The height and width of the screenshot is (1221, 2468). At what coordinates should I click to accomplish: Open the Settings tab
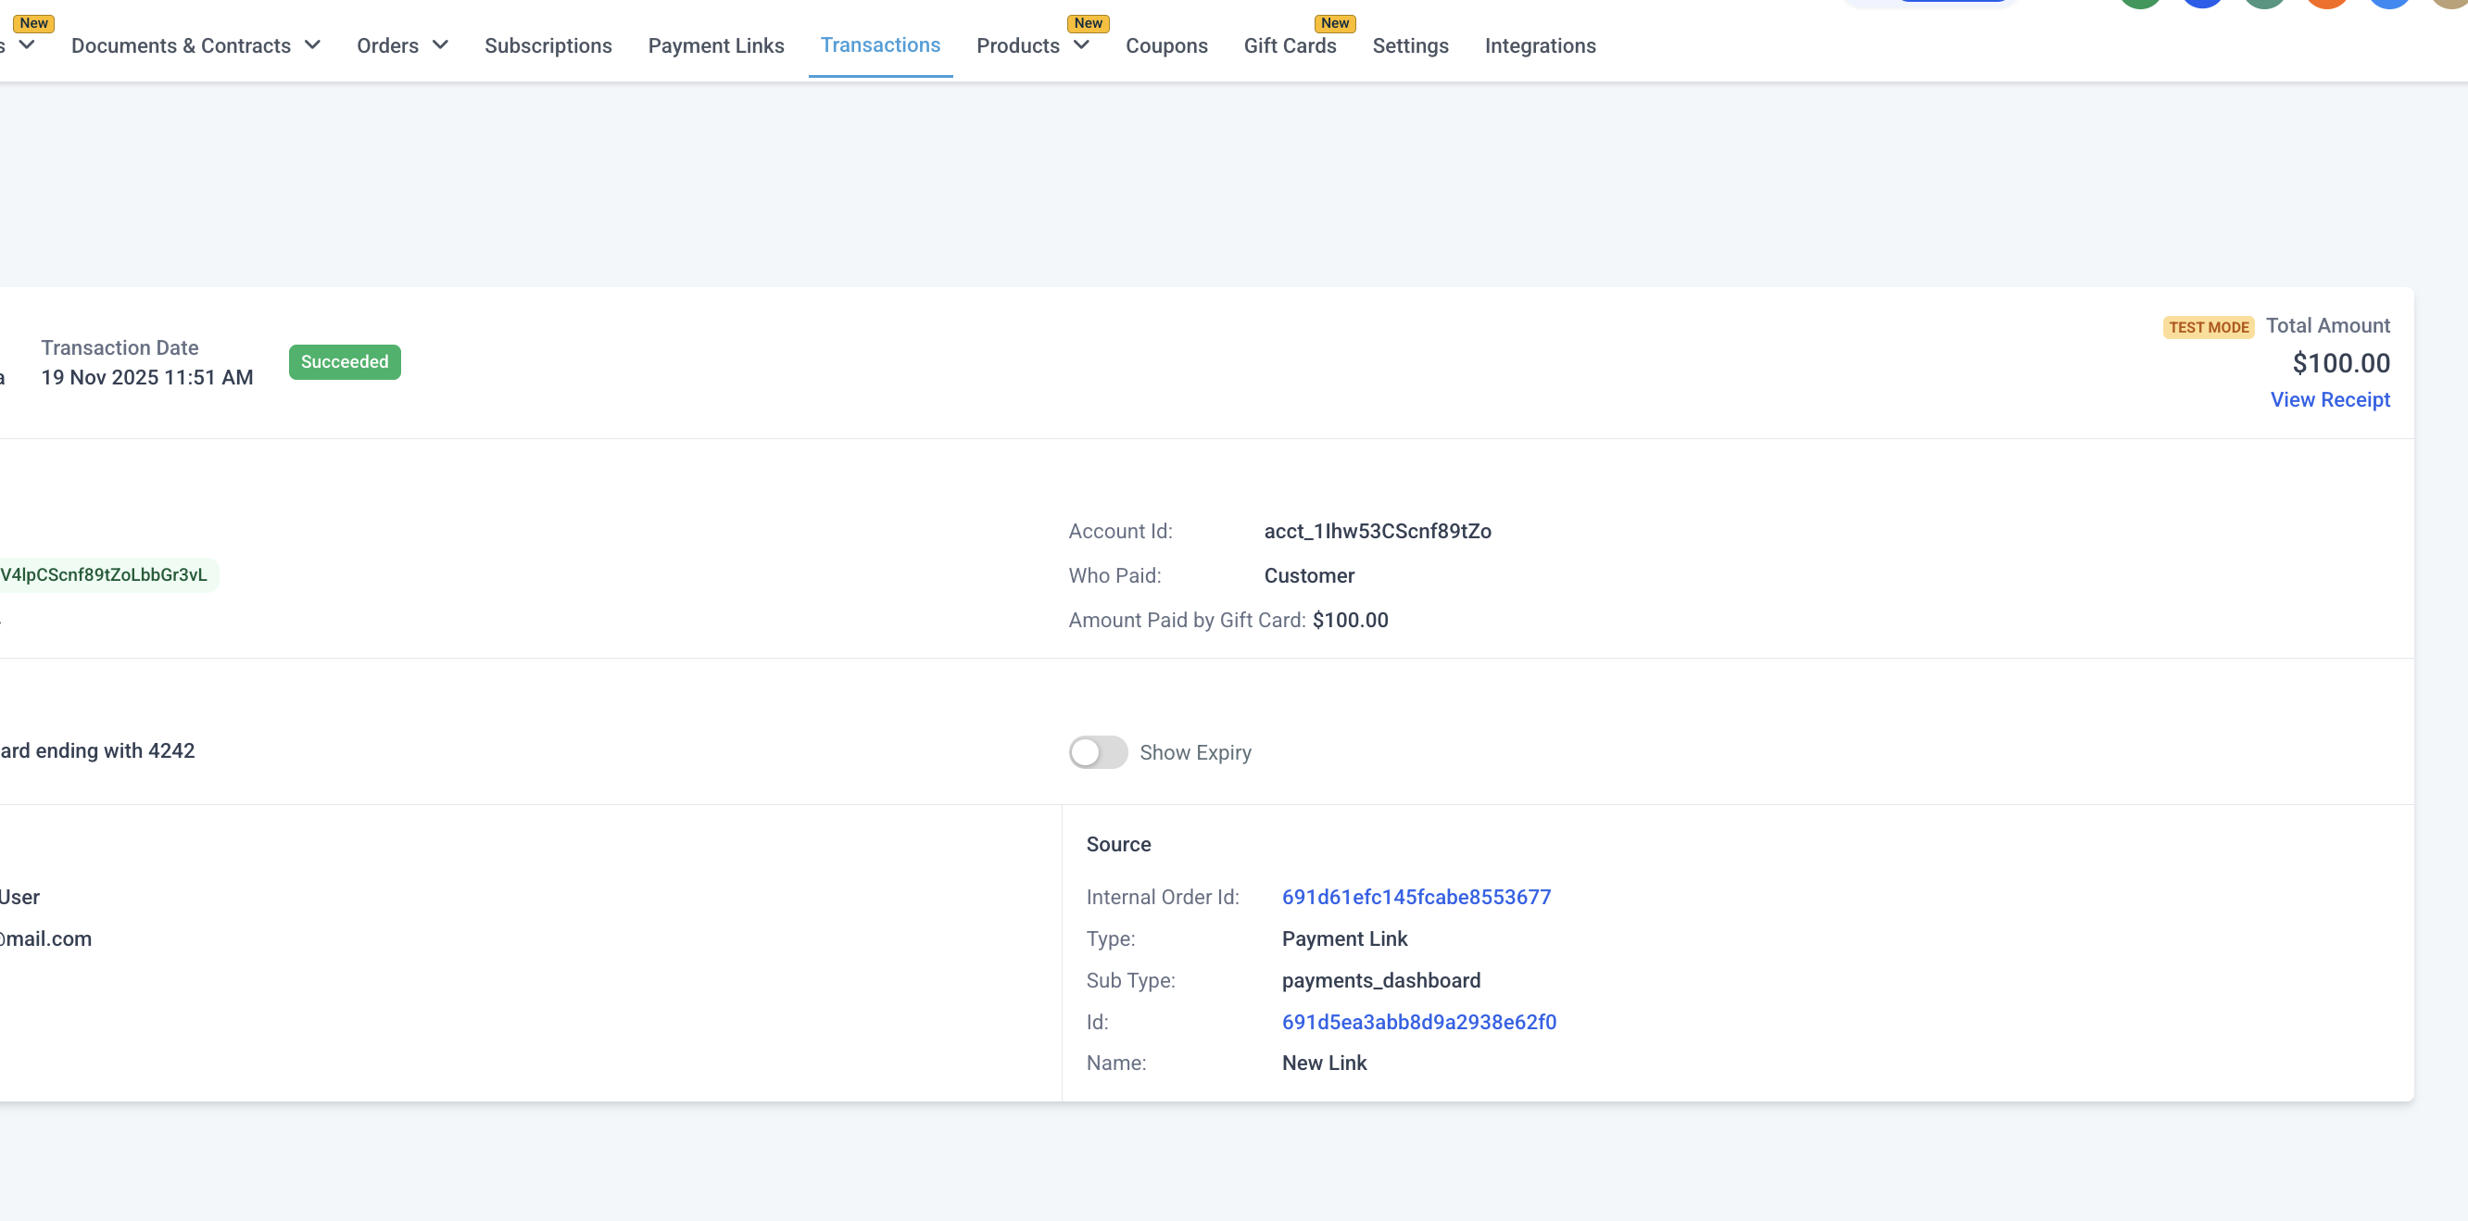point(1410,46)
